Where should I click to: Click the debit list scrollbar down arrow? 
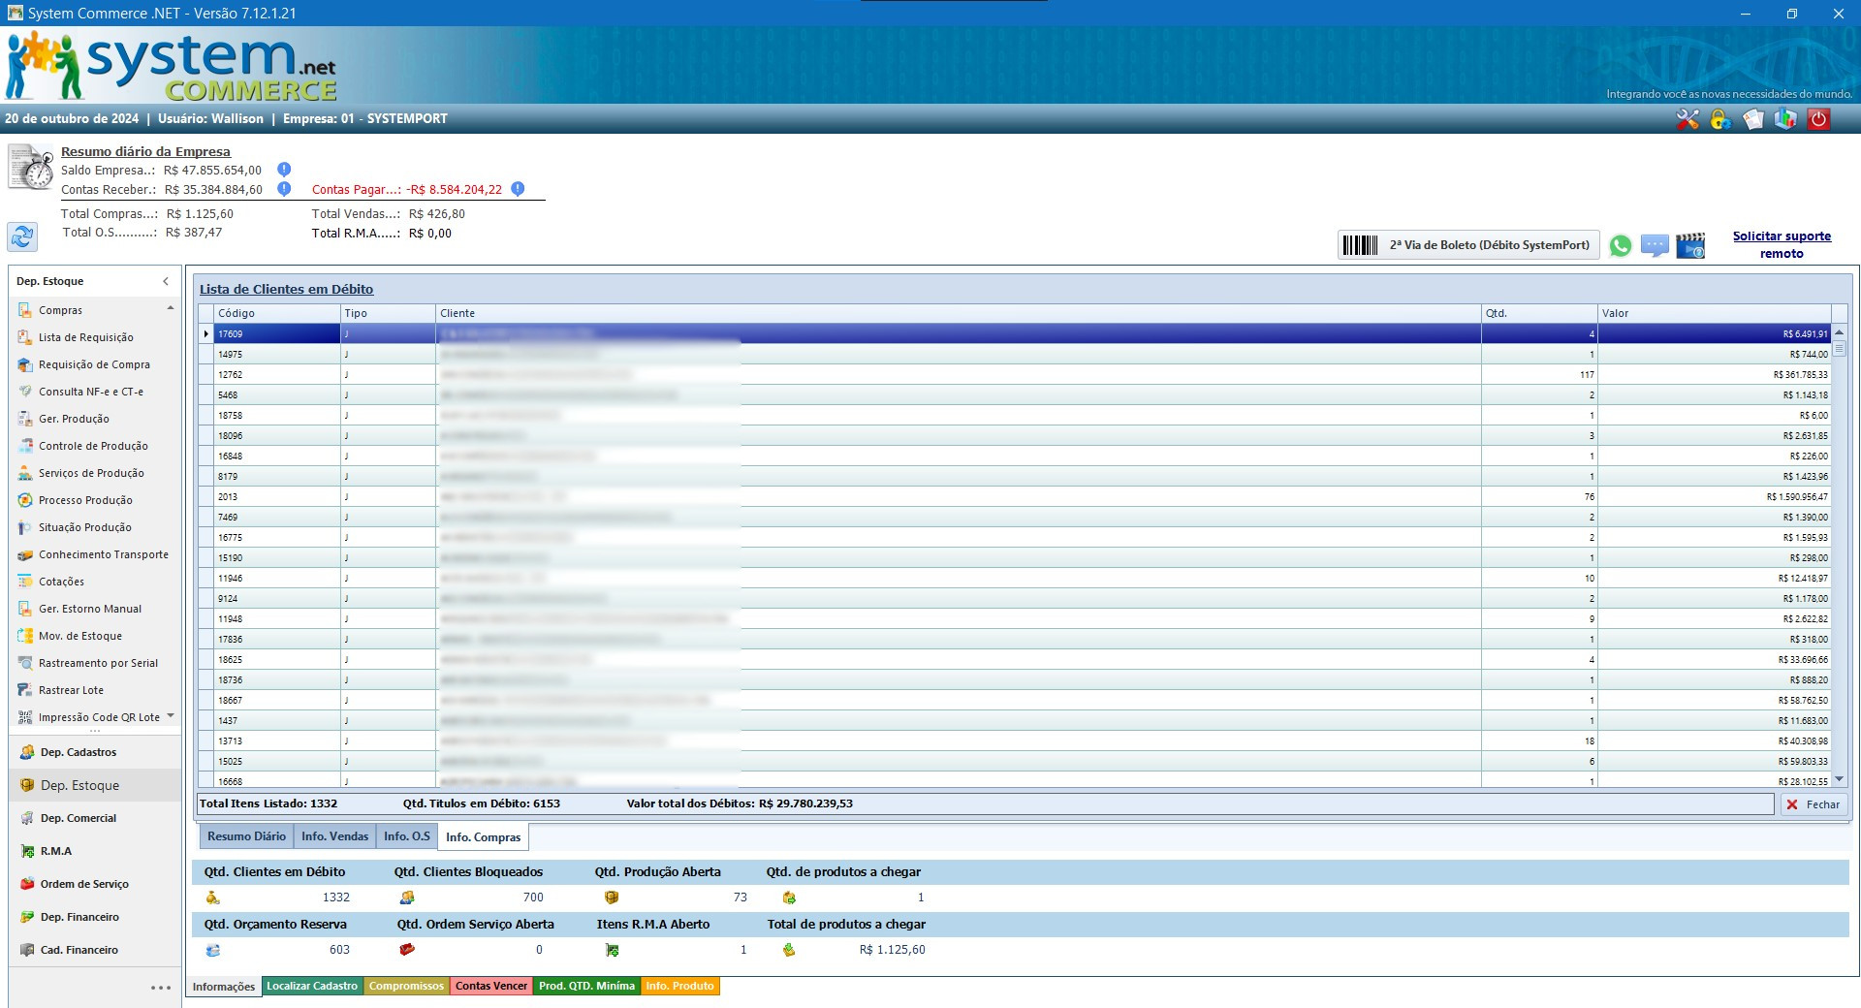(x=1839, y=779)
